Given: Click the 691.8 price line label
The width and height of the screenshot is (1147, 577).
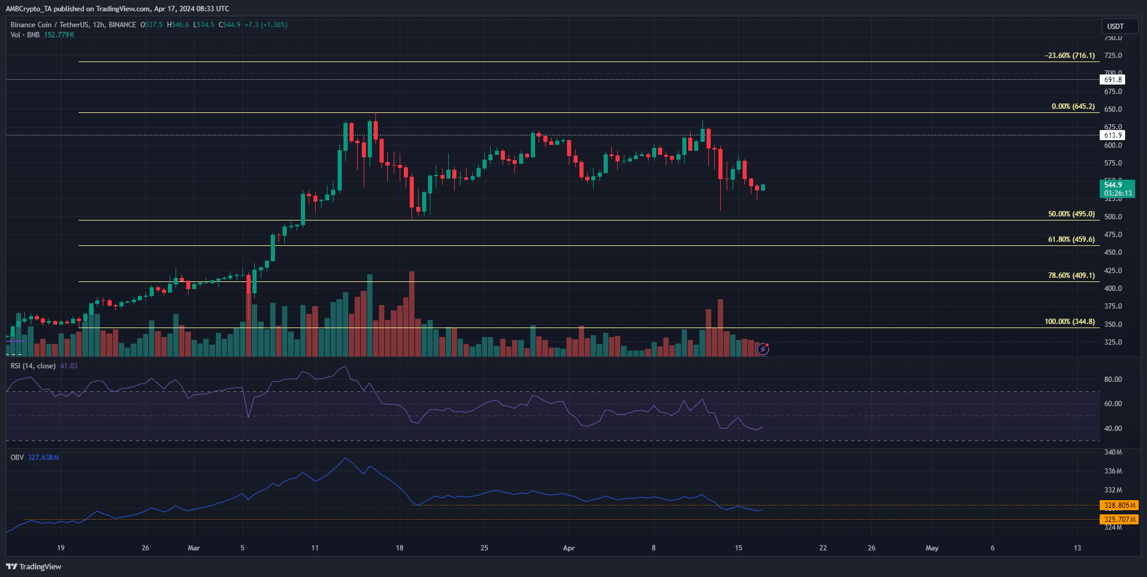Looking at the screenshot, I should (x=1112, y=80).
